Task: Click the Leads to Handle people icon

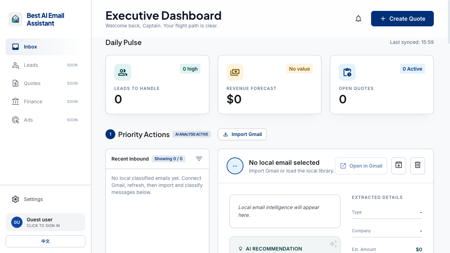Action: click(x=123, y=72)
